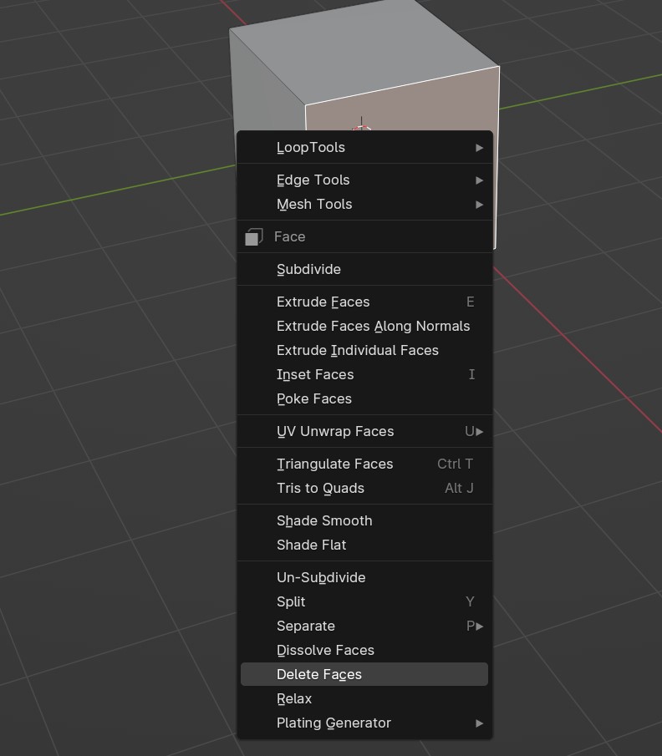Click Un-Subdivide entry
The width and height of the screenshot is (662, 756).
321,577
